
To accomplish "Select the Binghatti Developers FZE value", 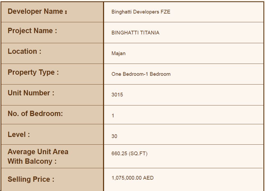I will (x=141, y=12).
